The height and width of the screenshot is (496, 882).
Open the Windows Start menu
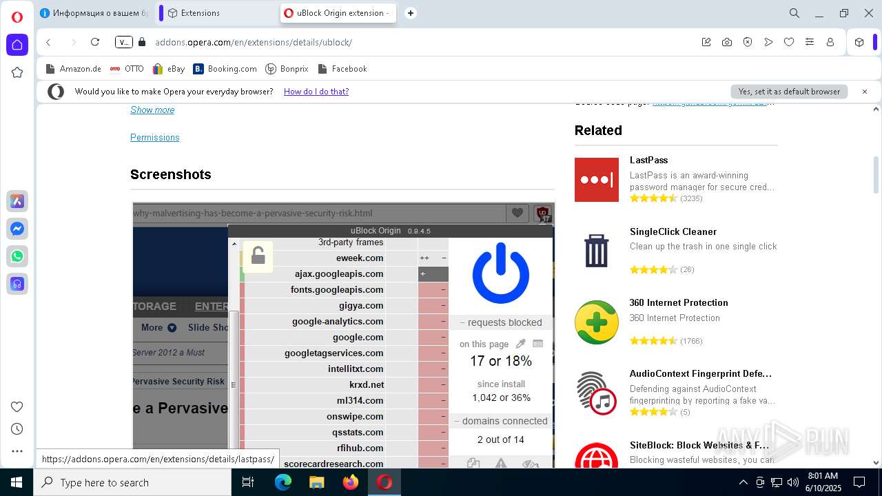(17, 482)
